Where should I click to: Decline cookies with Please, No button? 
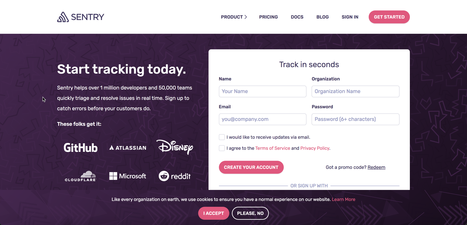(250, 213)
